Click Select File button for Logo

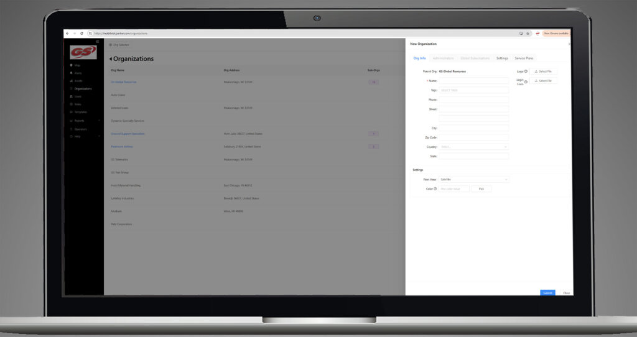point(543,72)
